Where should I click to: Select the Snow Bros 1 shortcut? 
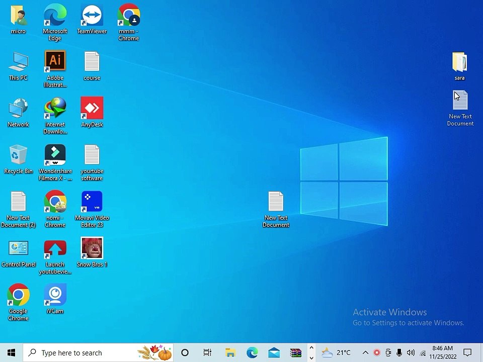click(x=92, y=252)
